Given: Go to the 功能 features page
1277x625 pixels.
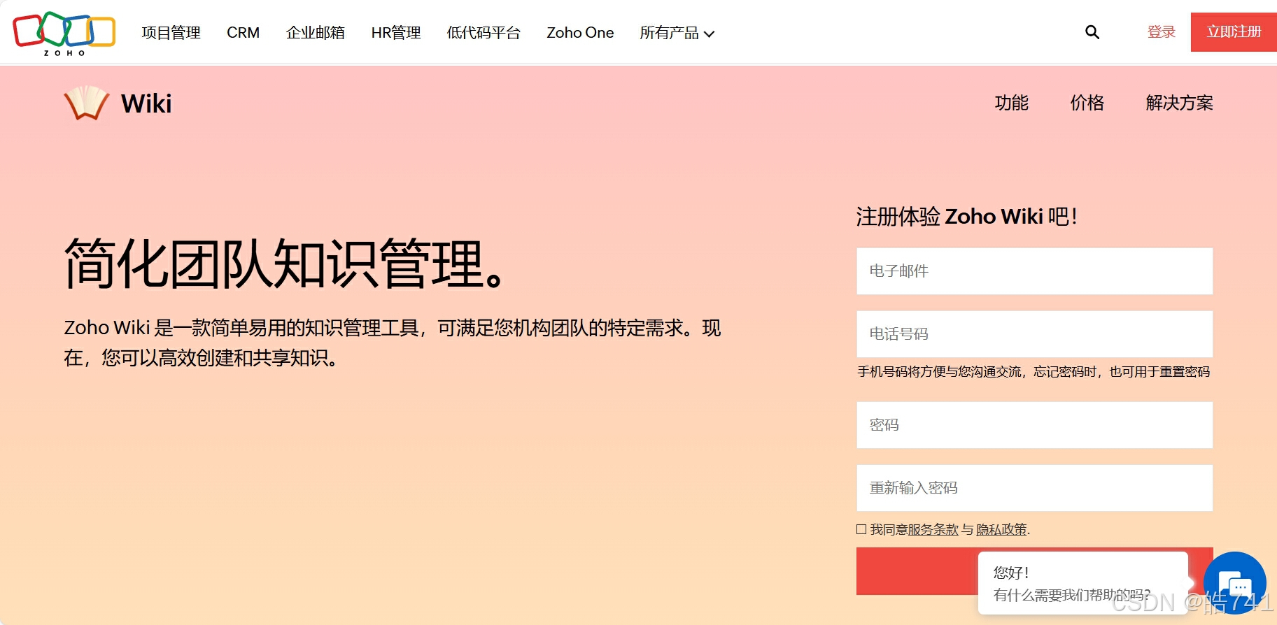Looking at the screenshot, I should (x=1012, y=103).
